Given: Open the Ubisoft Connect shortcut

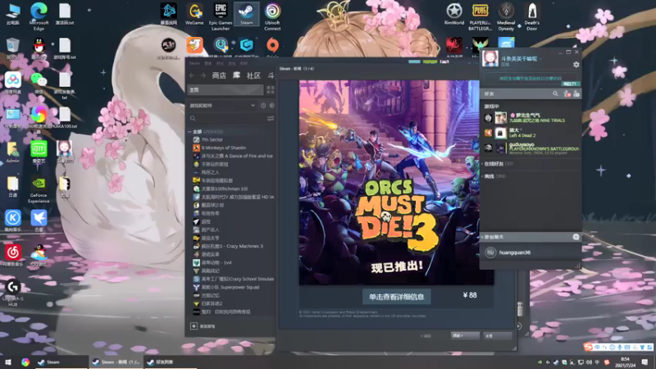Looking at the screenshot, I should click(x=272, y=16).
